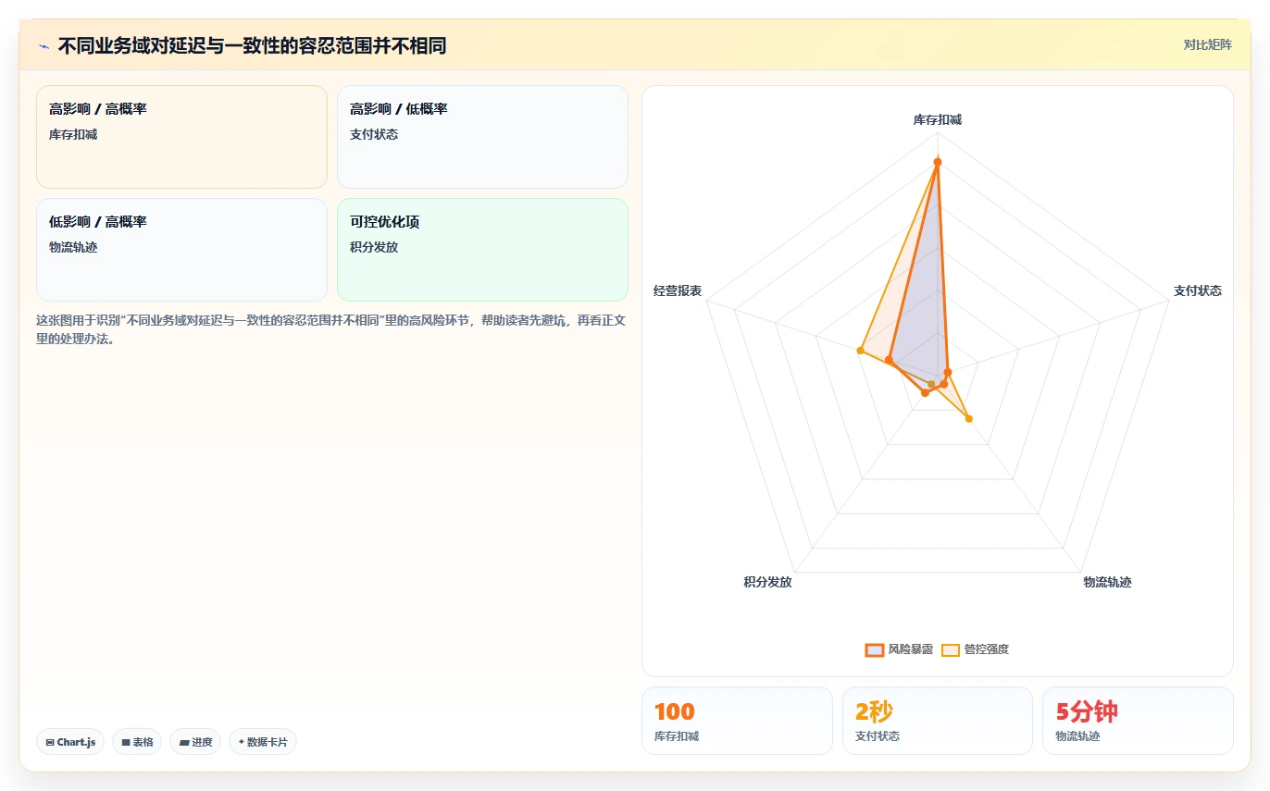This screenshot has width=1270, height=791.
Task: Click the title 不同业务域对延迟与一致性的容忍范围并不相同
Action: pos(252,46)
